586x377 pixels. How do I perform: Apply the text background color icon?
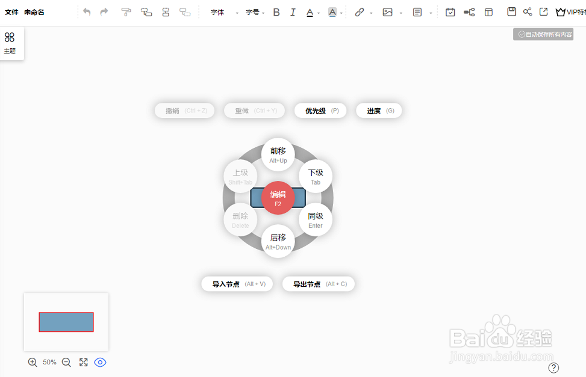point(332,13)
